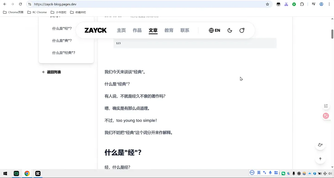The width and height of the screenshot is (334, 178).
Task: Bookmark this page with the star icon
Action: 268,4
